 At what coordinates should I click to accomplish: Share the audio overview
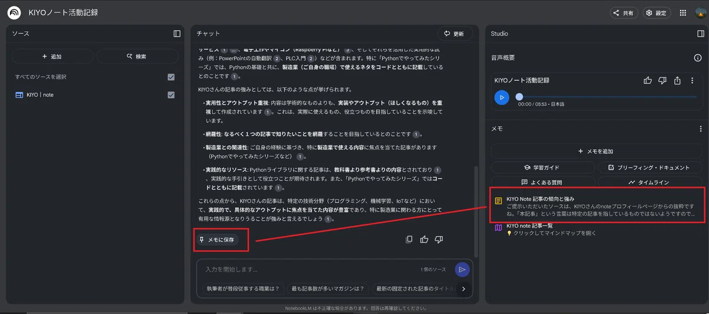click(x=678, y=80)
